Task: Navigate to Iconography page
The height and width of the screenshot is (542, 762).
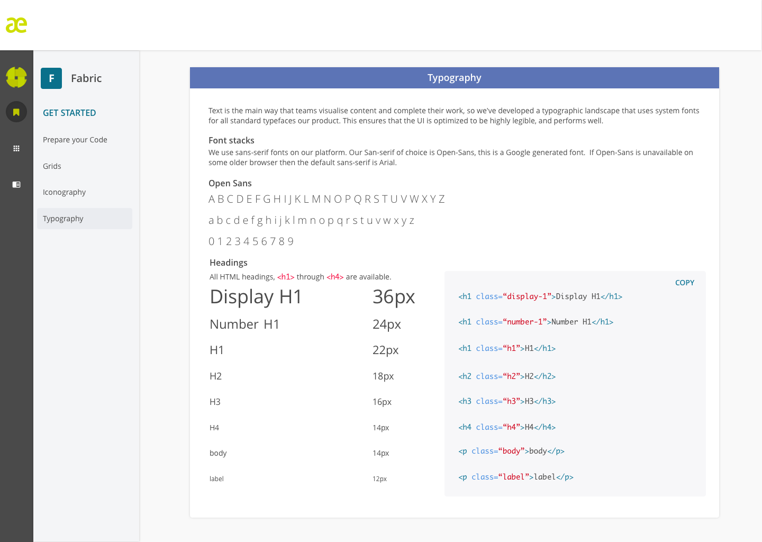Action: pos(64,192)
